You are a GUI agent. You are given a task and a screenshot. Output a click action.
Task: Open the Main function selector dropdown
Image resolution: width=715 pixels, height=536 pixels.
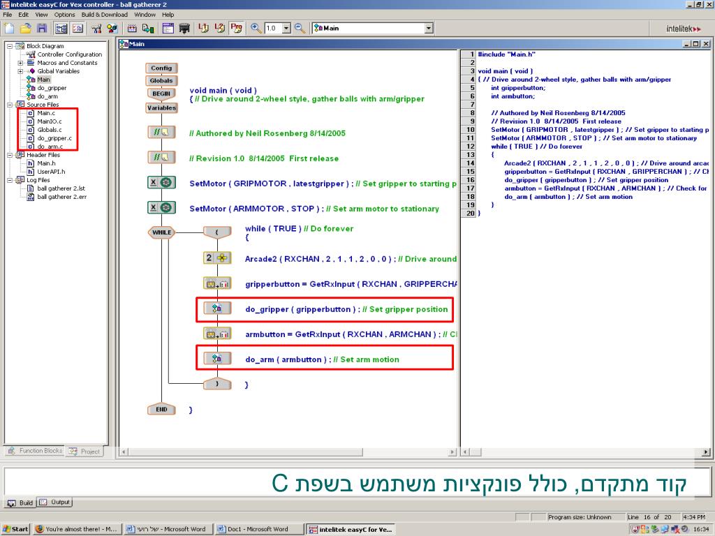pyautogui.click(x=429, y=28)
